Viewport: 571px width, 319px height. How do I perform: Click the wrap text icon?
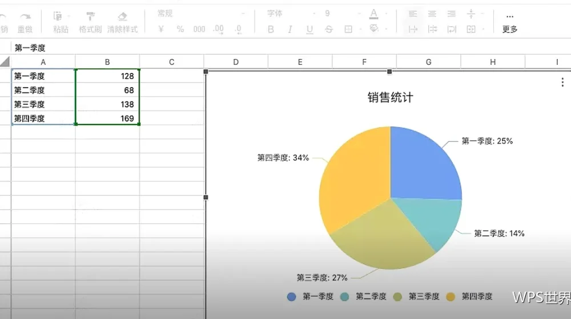click(x=452, y=29)
